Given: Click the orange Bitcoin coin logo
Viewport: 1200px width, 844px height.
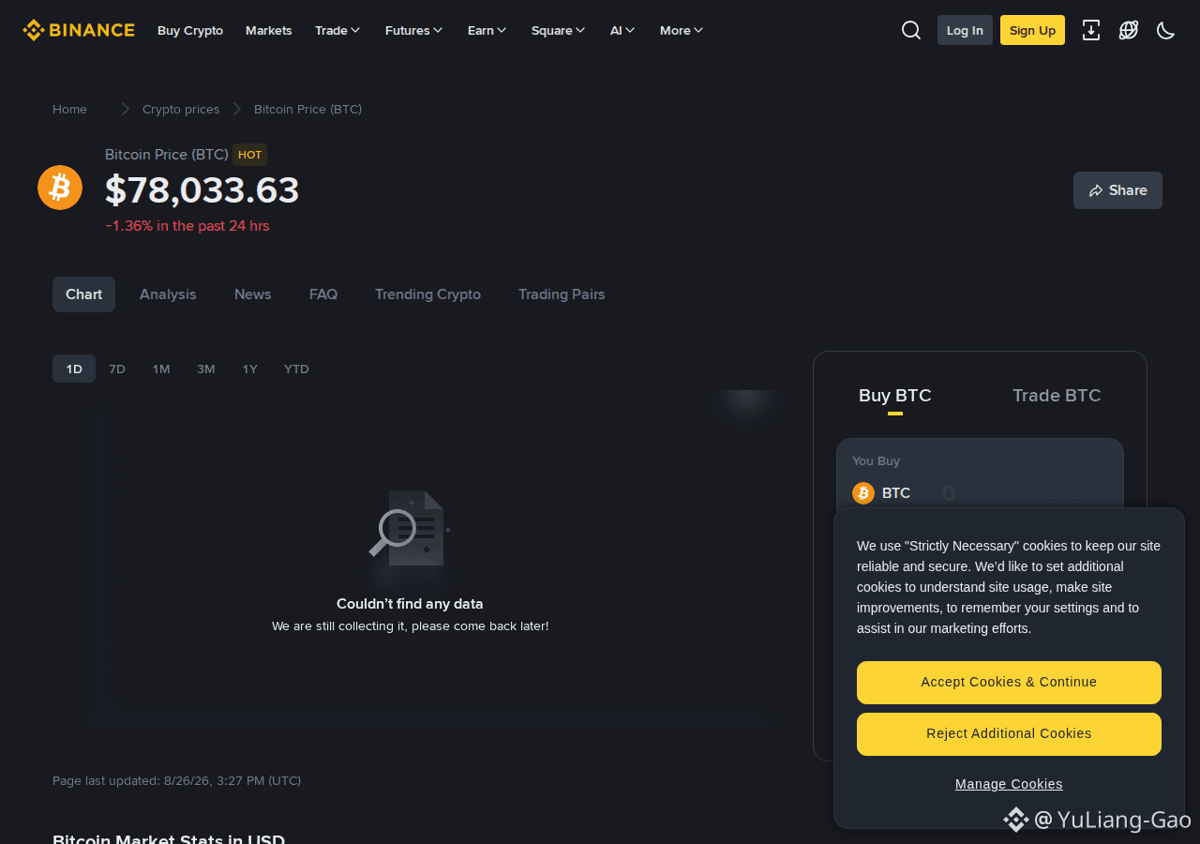Looking at the screenshot, I should tap(60, 188).
